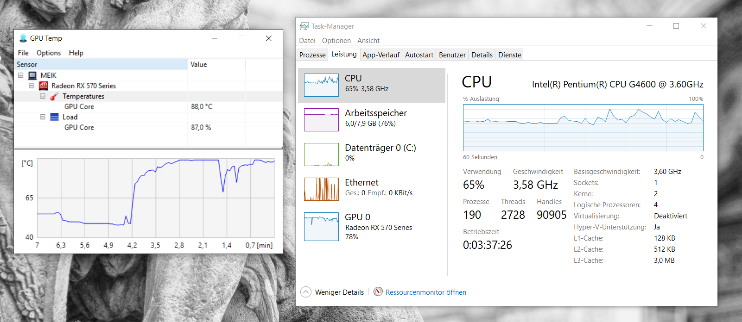Select the GPU 0 mini graph thumbnail
The width and height of the screenshot is (742, 322).
321,227
